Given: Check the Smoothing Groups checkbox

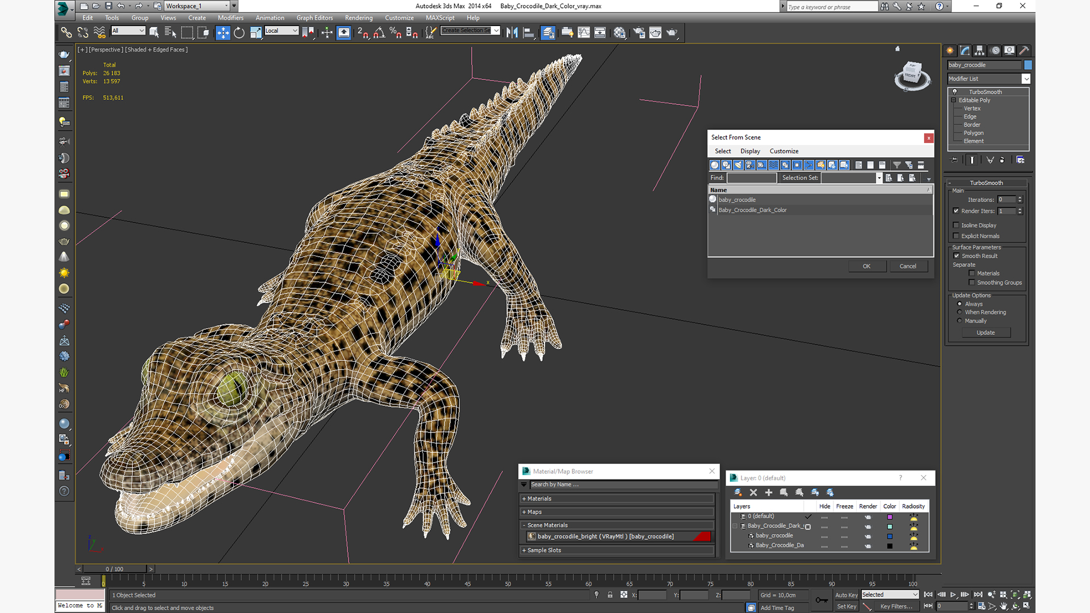Looking at the screenshot, I should coord(972,283).
